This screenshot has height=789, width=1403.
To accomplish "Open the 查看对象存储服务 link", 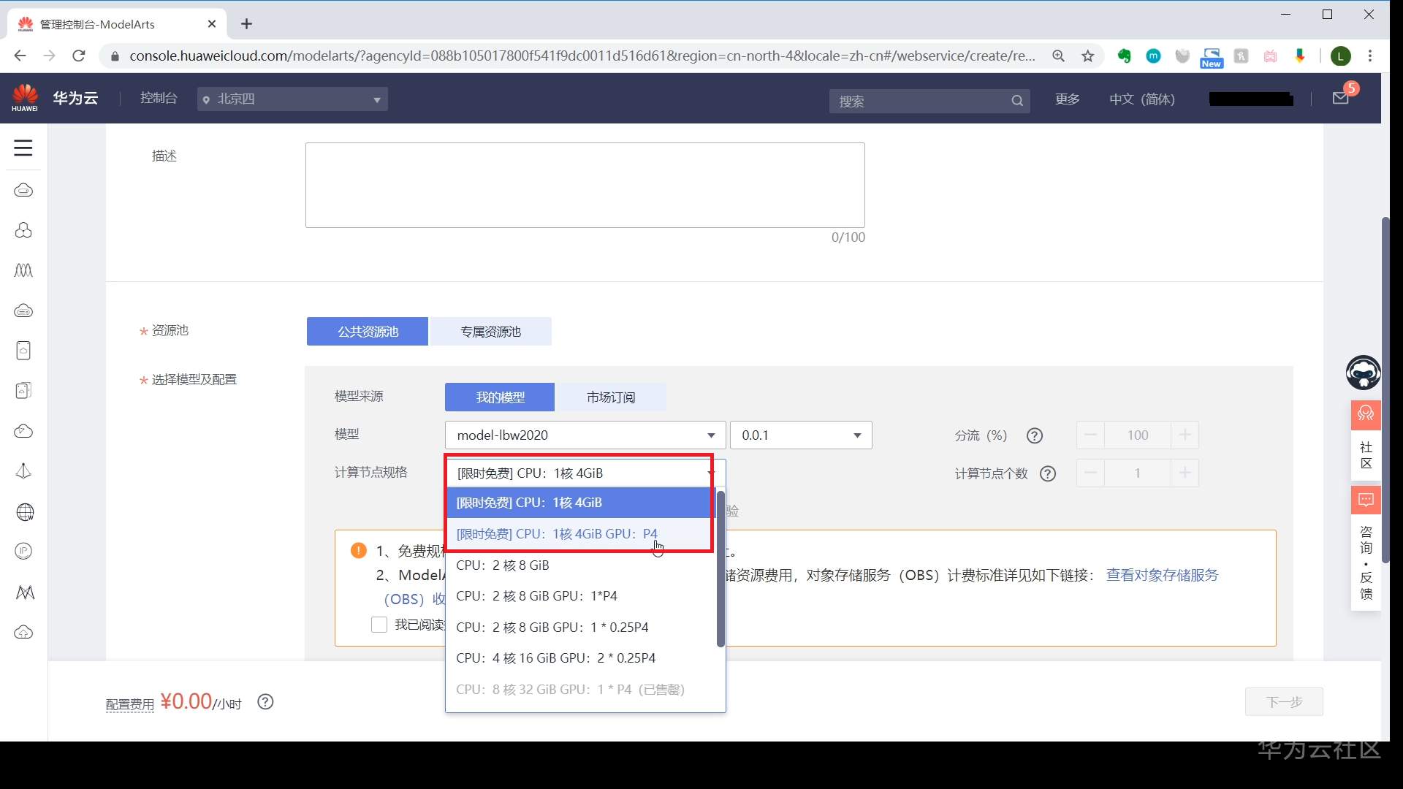I will pyautogui.click(x=1162, y=575).
